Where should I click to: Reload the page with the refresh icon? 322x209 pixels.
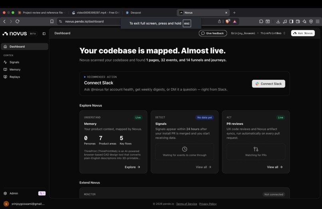coord(18,21)
